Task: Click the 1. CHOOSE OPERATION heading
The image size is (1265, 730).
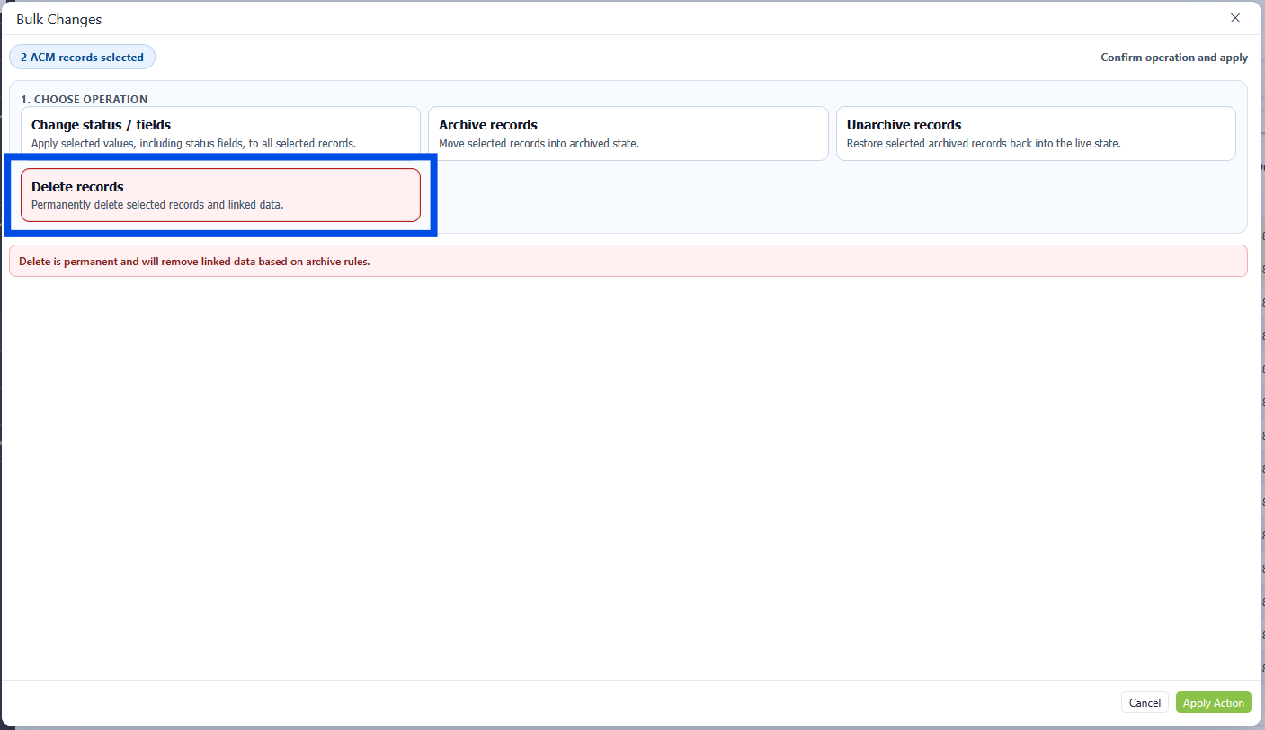Action: [x=85, y=100]
